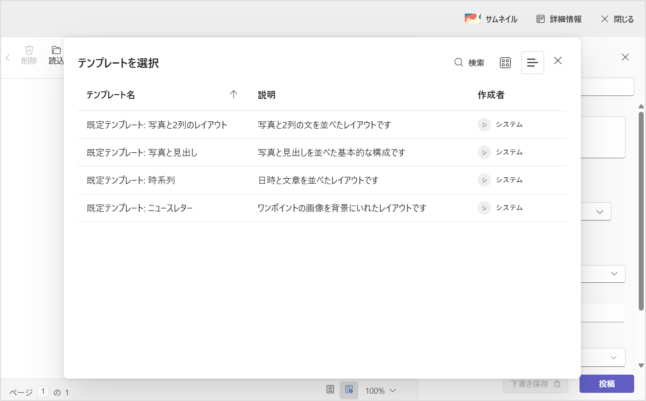
Task: Click the page number field
Action: (43, 391)
